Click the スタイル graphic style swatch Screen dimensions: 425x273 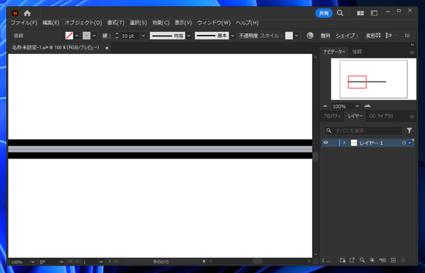pyautogui.click(x=289, y=36)
